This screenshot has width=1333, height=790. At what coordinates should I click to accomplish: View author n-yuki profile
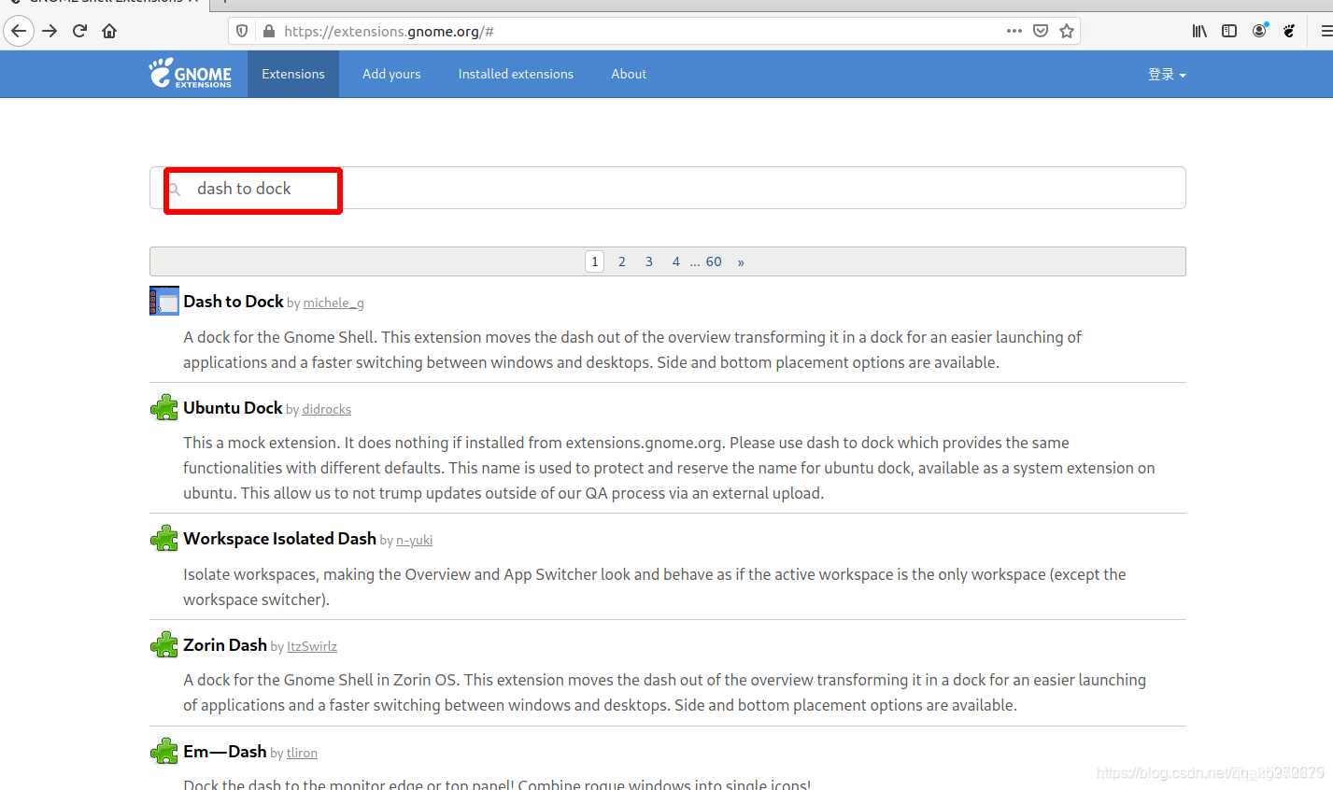[x=414, y=540]
